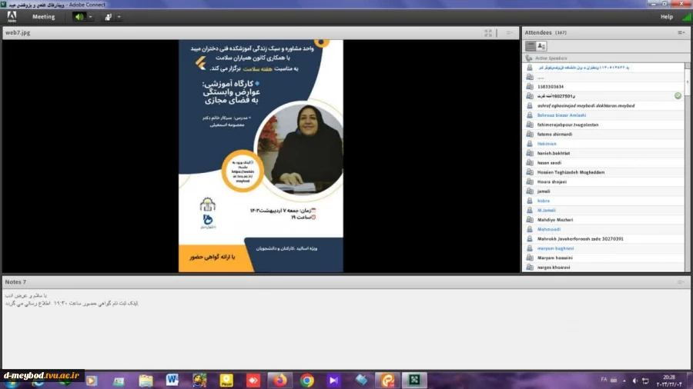
Task: Switch to Adobe Connect green taskbar icon
Action: 414,380
